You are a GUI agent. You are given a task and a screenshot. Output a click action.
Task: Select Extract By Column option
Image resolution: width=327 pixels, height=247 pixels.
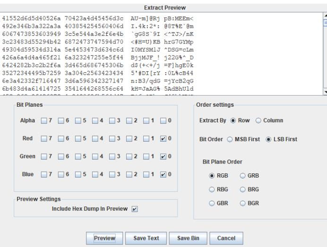[x=258, y=120]
